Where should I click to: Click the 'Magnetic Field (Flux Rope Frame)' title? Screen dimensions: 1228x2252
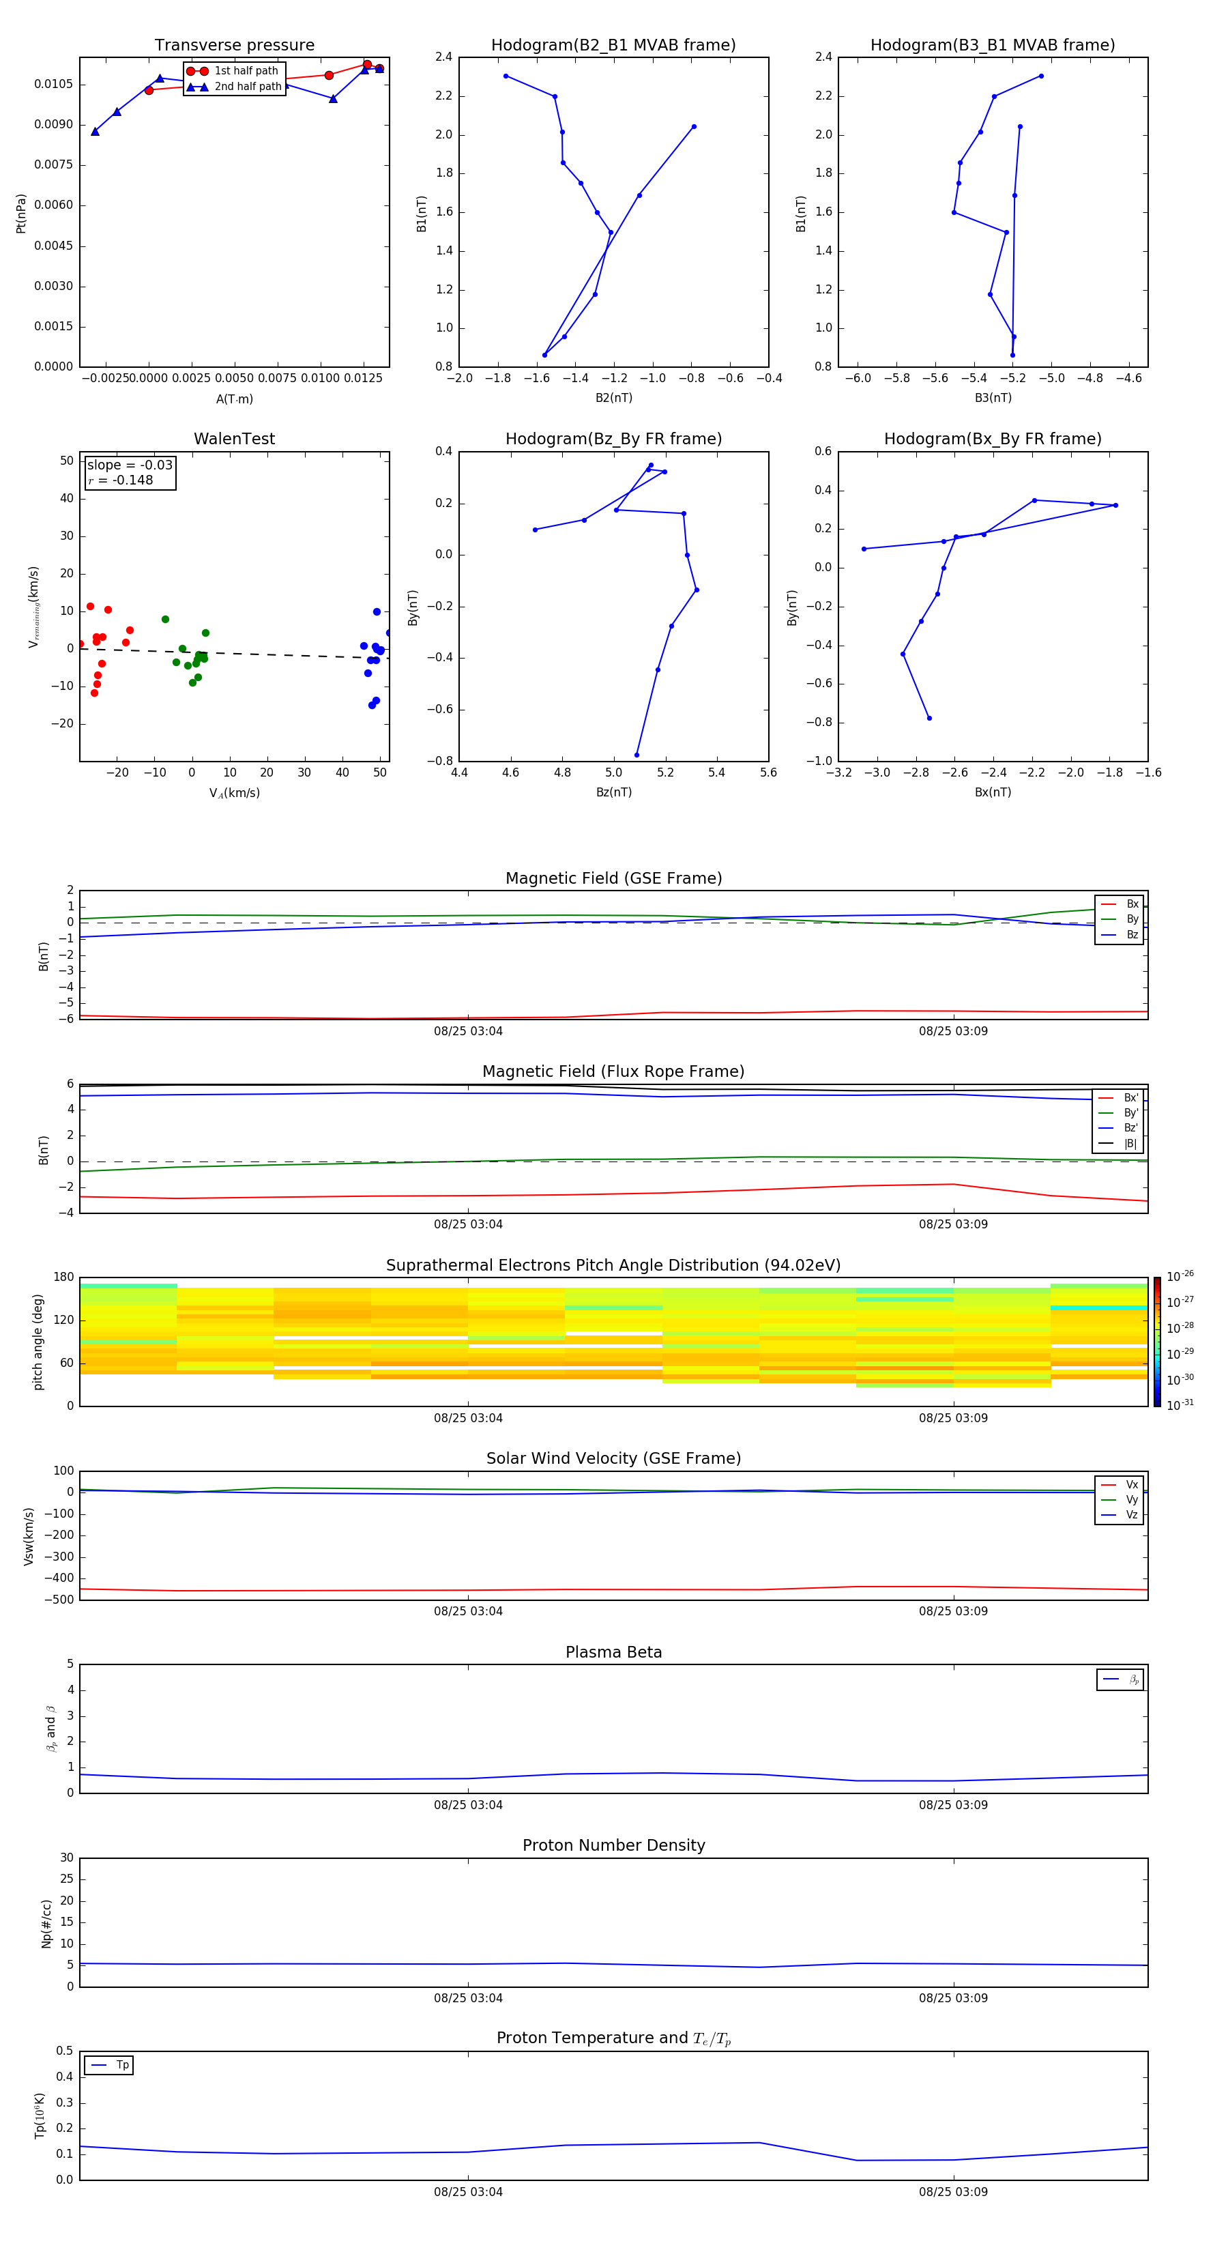(x=613, y=1072)
